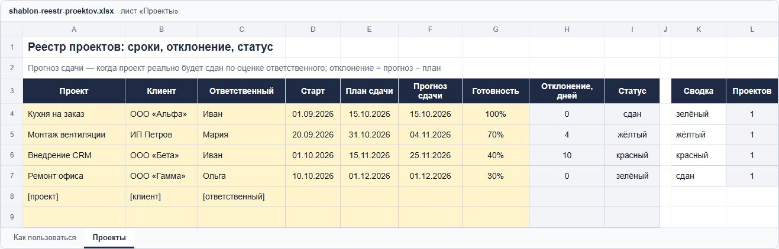Select the deviation value «4»
The width and height of the screenshot is (779, 249).
tap(567, 135)
